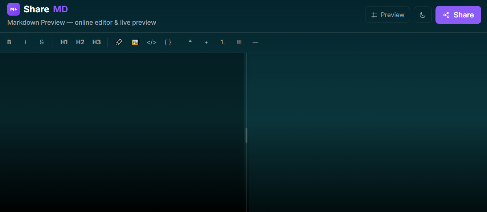Screen dimensions: 487x212
Task: Insert inline code with </> icon
Action: click(x=151, y=42)
